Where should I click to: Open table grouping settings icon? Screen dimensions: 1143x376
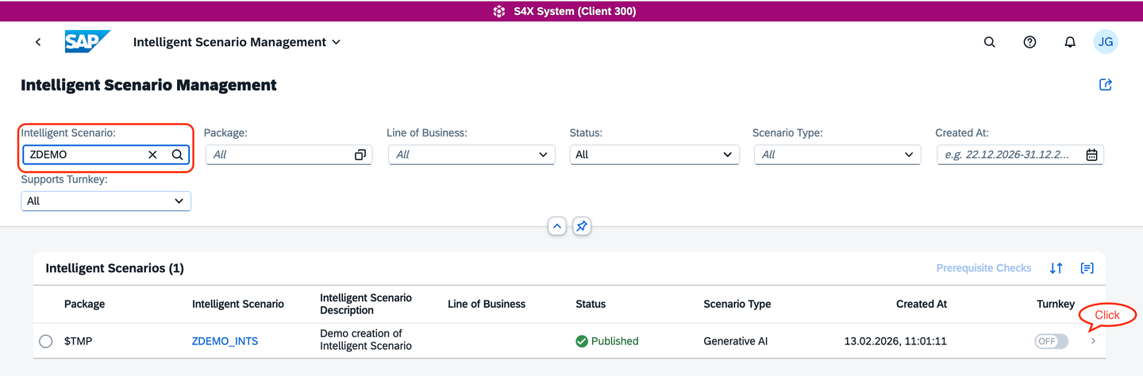[x=1087, y=268]
